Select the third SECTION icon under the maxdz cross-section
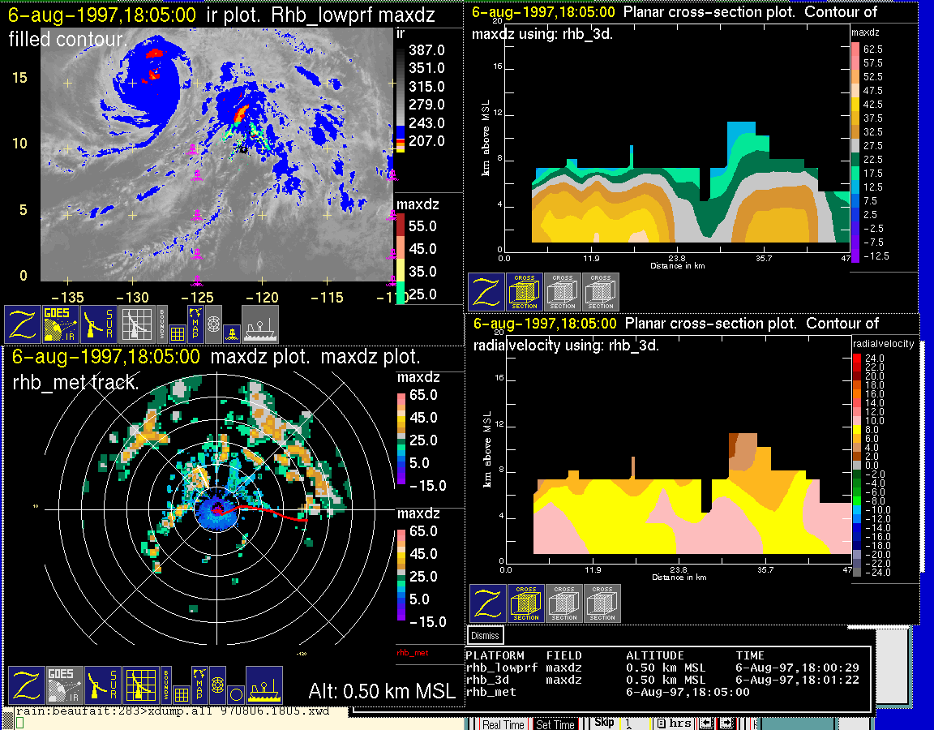The image size is (934, 730). pos(601,292)
